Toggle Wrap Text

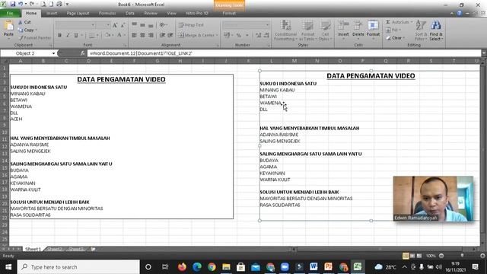[x=191, y=25]
